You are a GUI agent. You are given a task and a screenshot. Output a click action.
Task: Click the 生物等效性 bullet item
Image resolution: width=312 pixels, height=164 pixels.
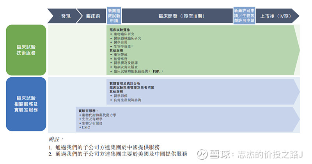pos(123,47)
